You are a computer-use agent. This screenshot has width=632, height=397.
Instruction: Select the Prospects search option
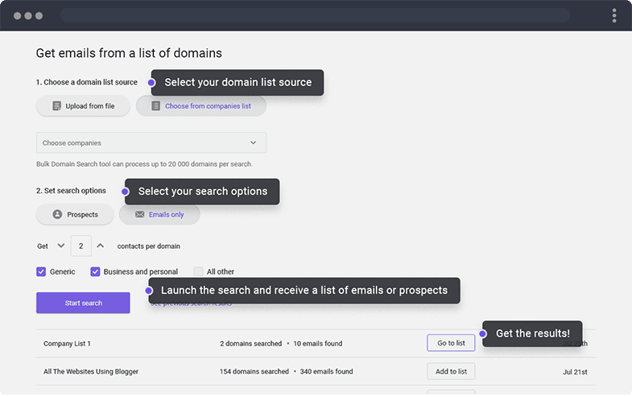point(75,215)
